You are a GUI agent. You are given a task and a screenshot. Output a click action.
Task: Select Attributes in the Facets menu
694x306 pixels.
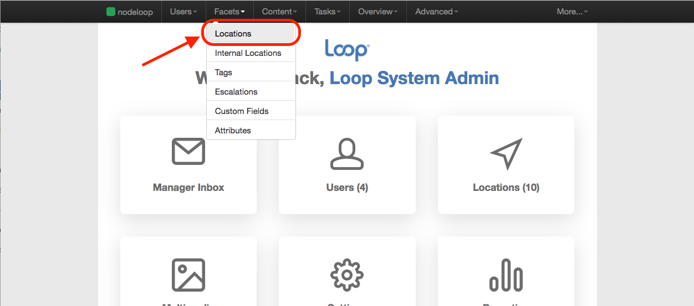(251, 131)
